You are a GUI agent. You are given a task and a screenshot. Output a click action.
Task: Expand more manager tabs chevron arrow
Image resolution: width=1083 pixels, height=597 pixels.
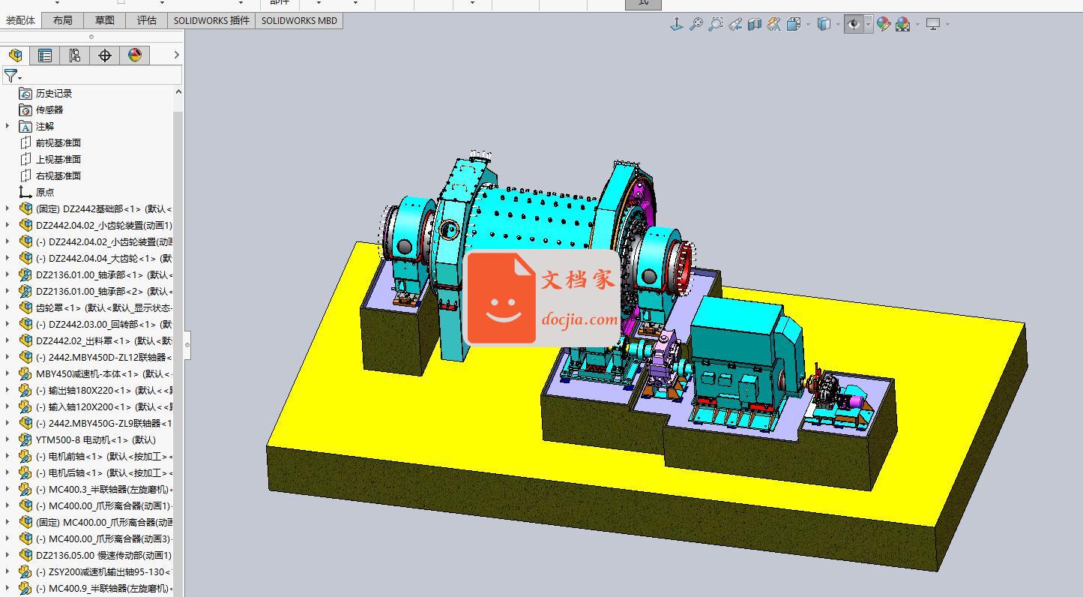[x=176, y=55]
